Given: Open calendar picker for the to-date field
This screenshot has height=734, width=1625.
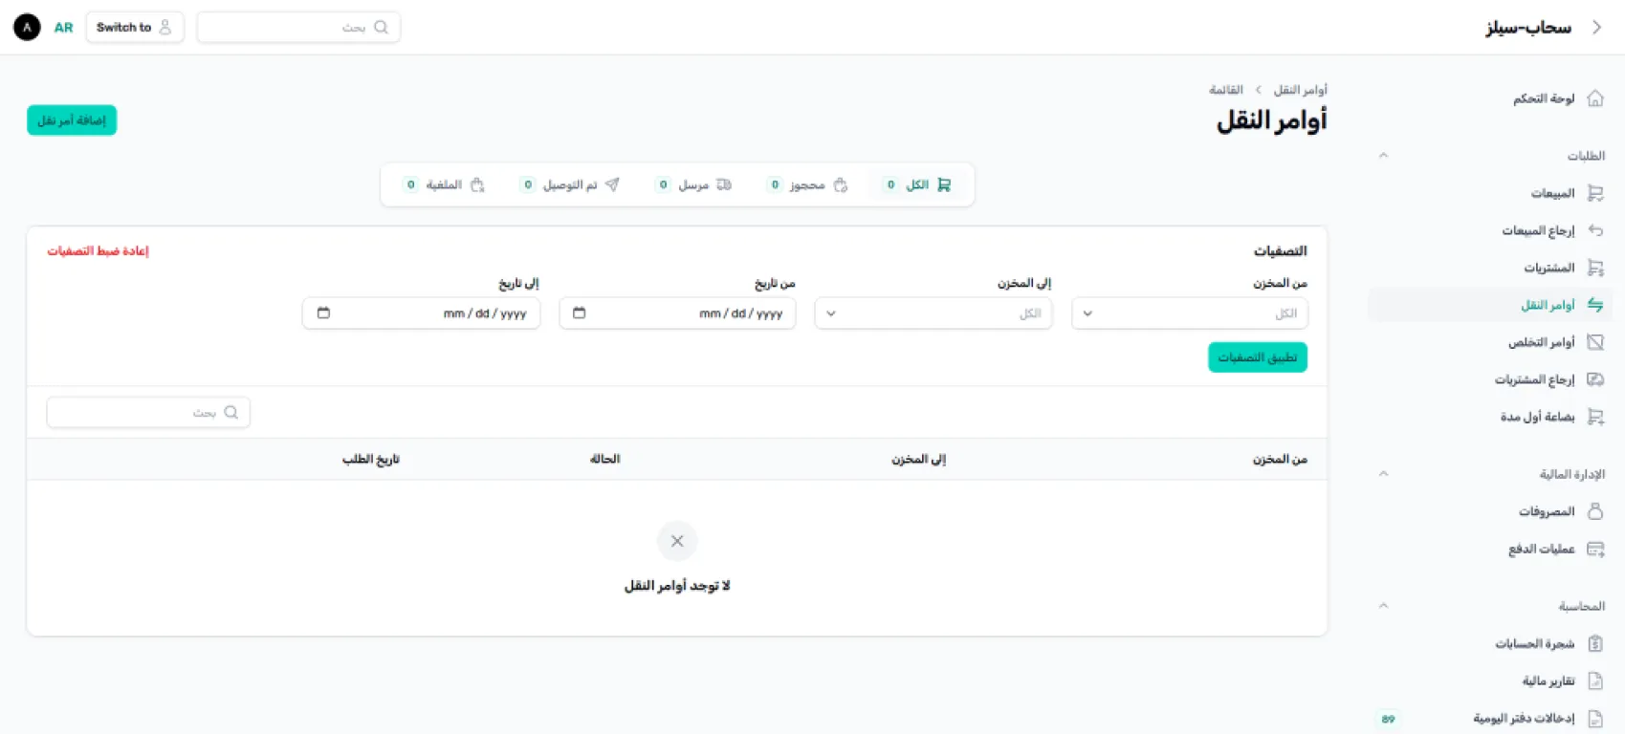Looking at the screenshot, I should [323, 313].
